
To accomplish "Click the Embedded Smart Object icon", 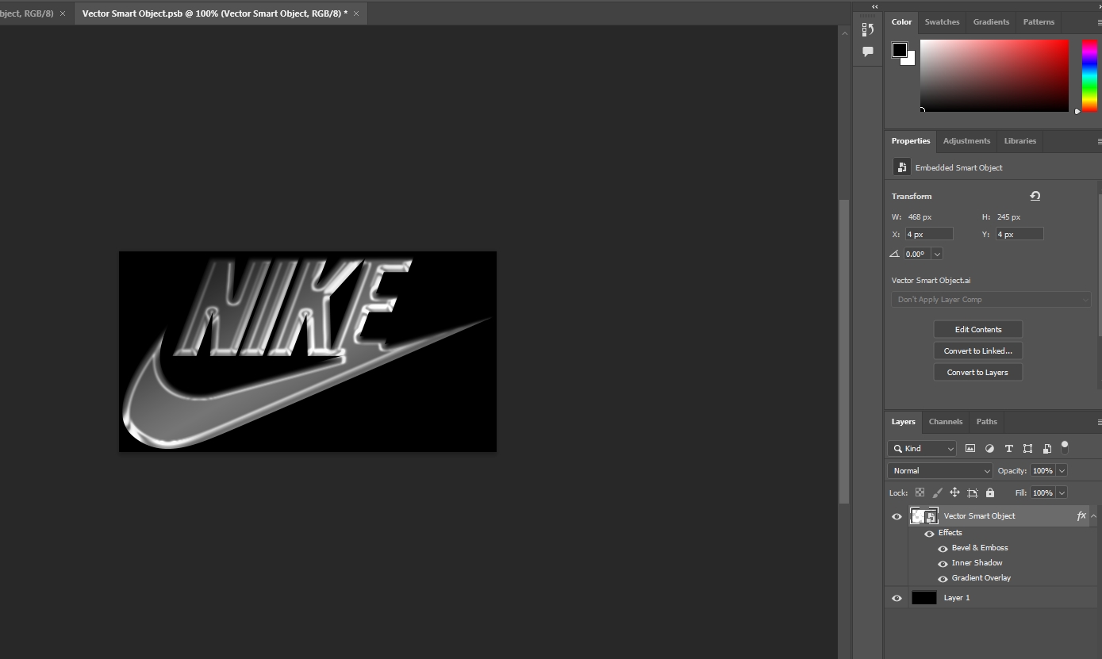I will point(902,167).
